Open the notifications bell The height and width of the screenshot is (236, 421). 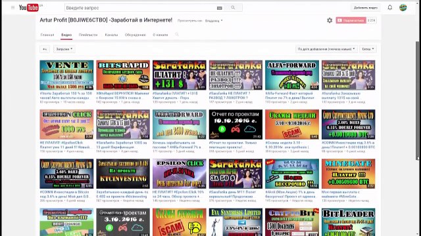390,7
